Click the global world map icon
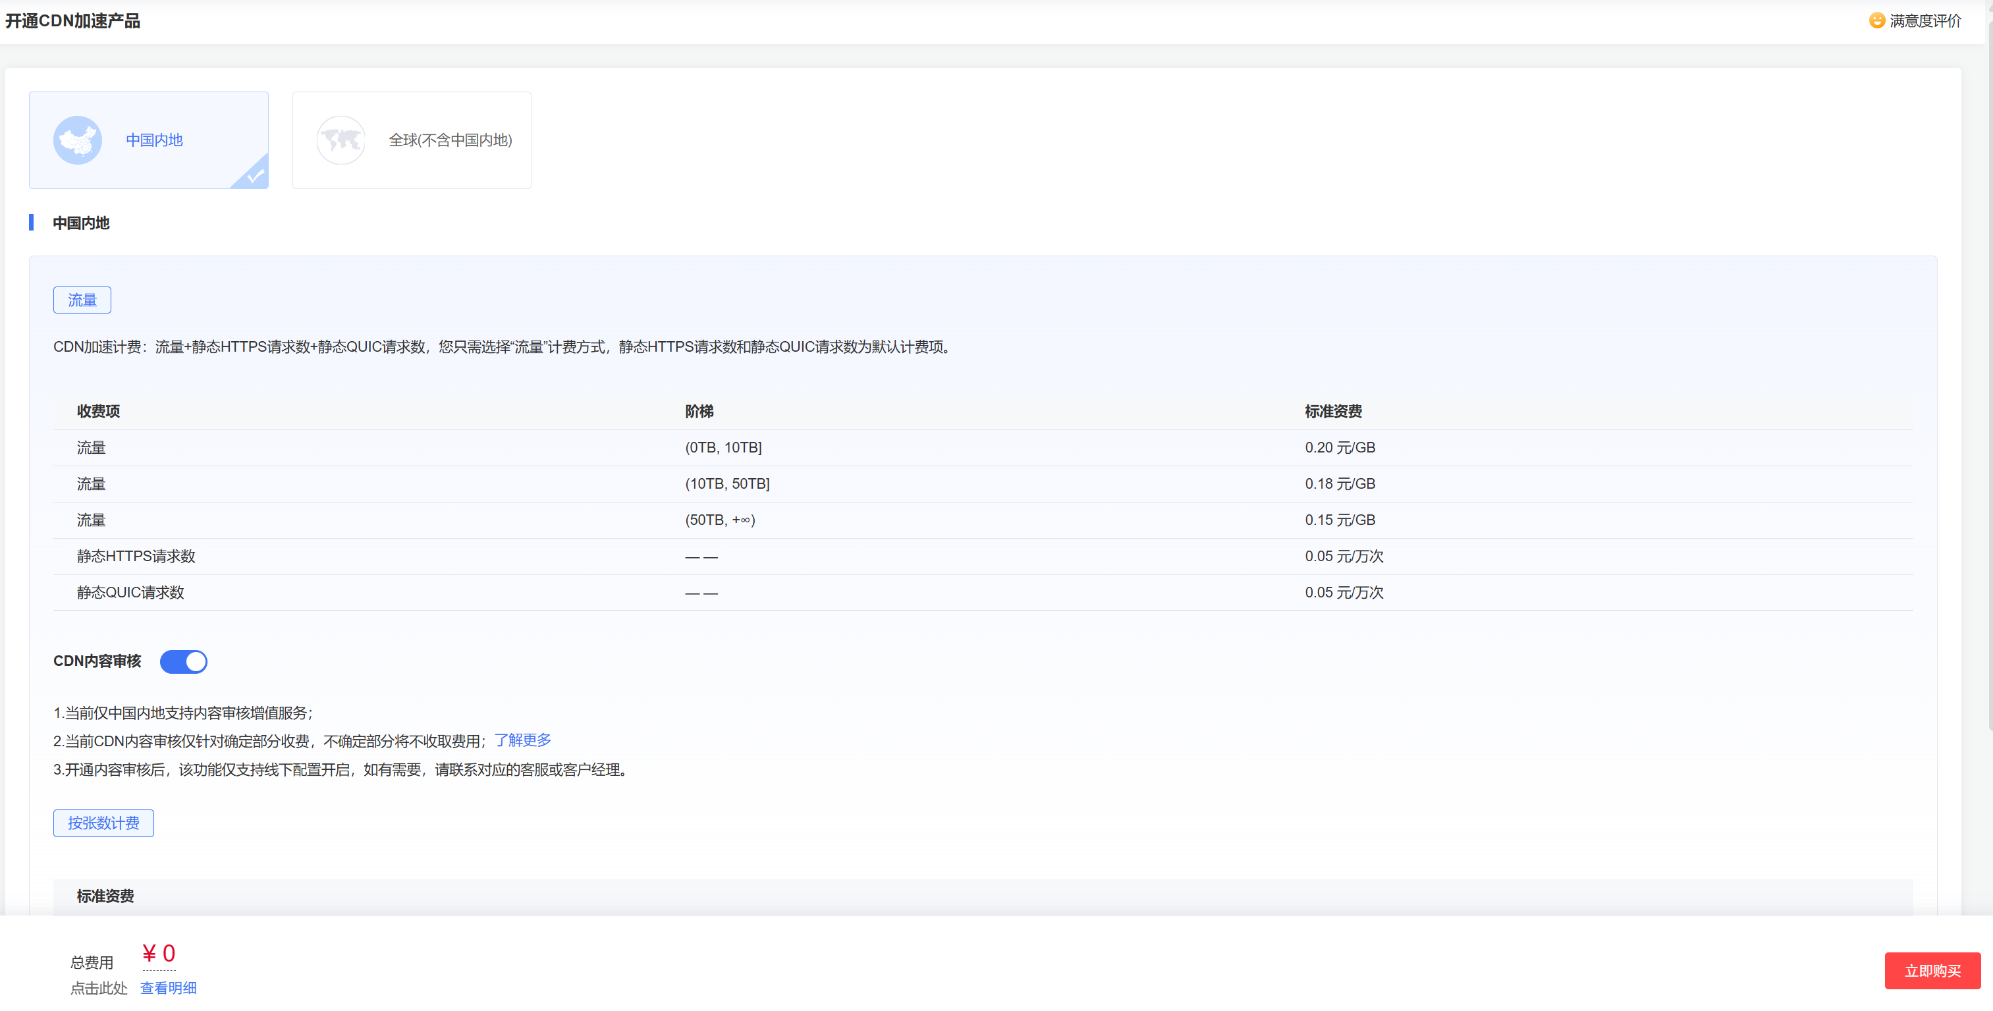 coord(341,140)
